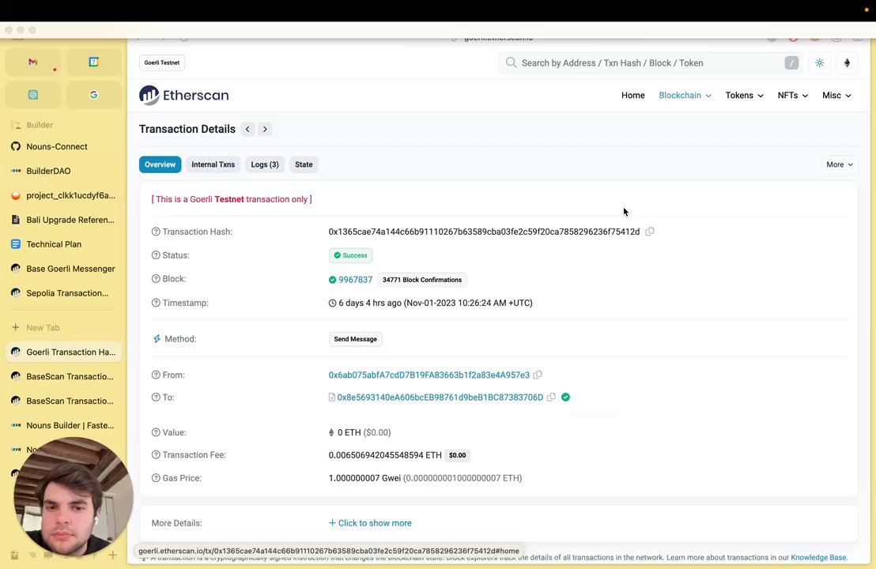The image size is (876, 569).
Task: Click the Goerli Testnet badge
Action: click(x=162, y=62)
